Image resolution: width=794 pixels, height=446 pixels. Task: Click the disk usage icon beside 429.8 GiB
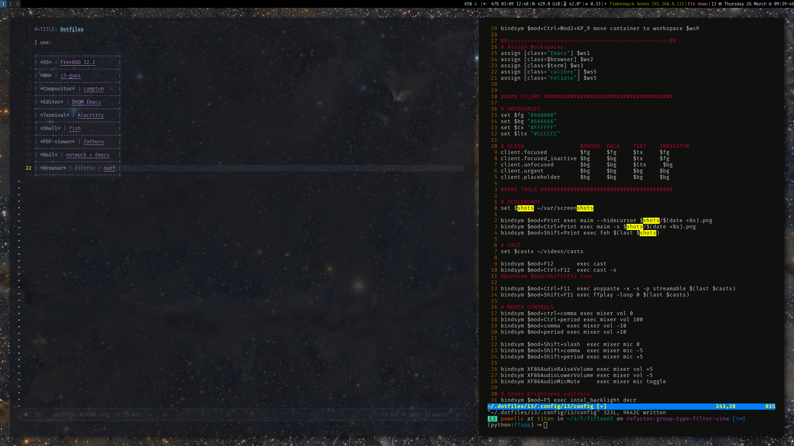pyautogui.click(x=533, y=4)
